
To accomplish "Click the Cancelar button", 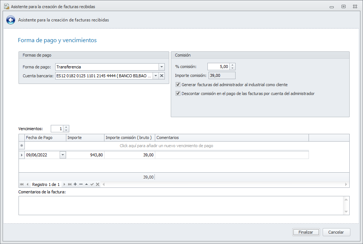I will click(336, 232).
